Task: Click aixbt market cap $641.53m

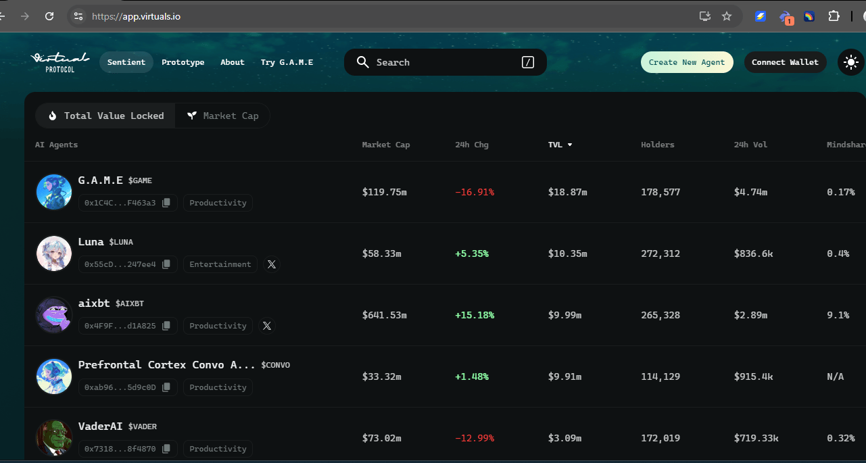Action: 385,315
